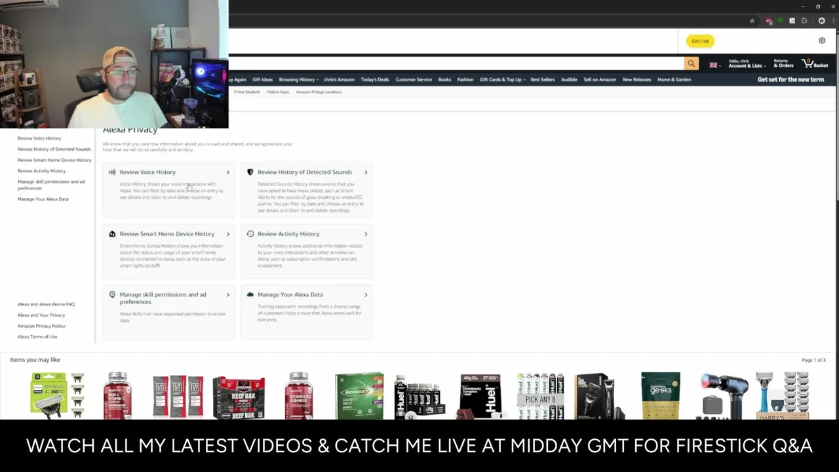Screen dimensions: 839x472
Task: Click chevron on Review Voice History card
Action: pos(228,172)
